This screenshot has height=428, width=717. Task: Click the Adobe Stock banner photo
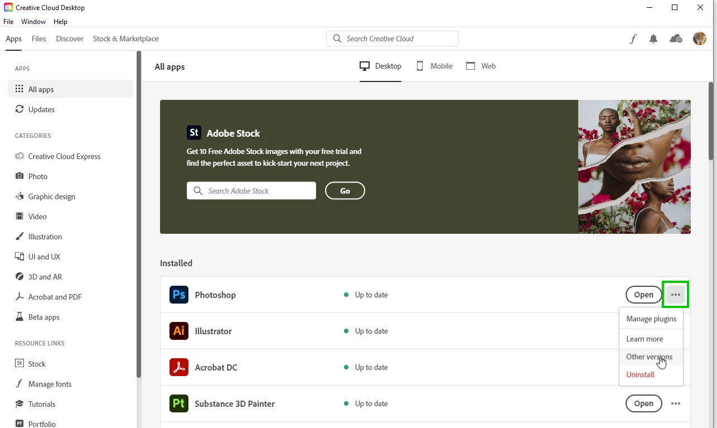coord(634,167)
